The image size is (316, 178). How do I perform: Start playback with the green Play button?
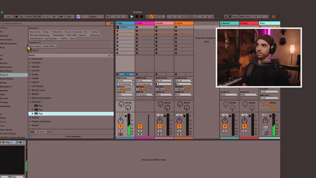[x=132, y=16]
